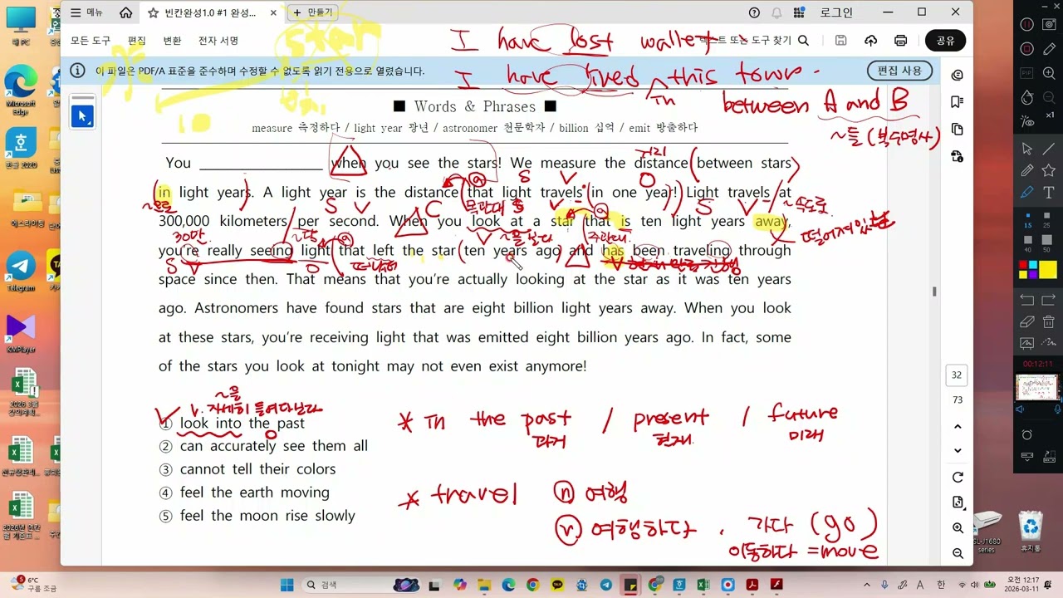Open 모든 도구 menu
Screen dimensions: 1063x598
91,41
